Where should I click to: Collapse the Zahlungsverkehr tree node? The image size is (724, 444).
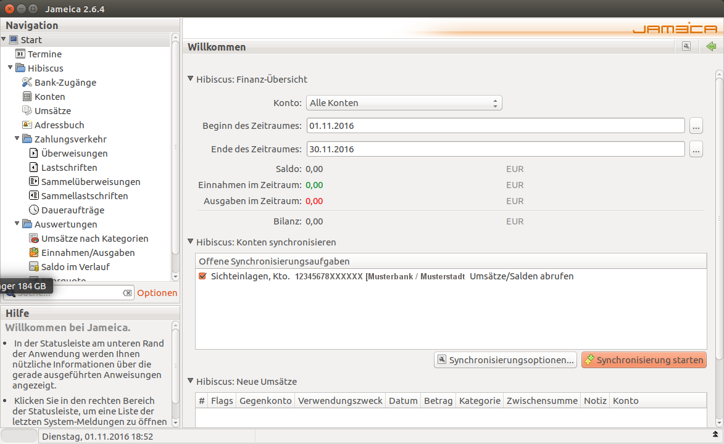tap(17, 139)
